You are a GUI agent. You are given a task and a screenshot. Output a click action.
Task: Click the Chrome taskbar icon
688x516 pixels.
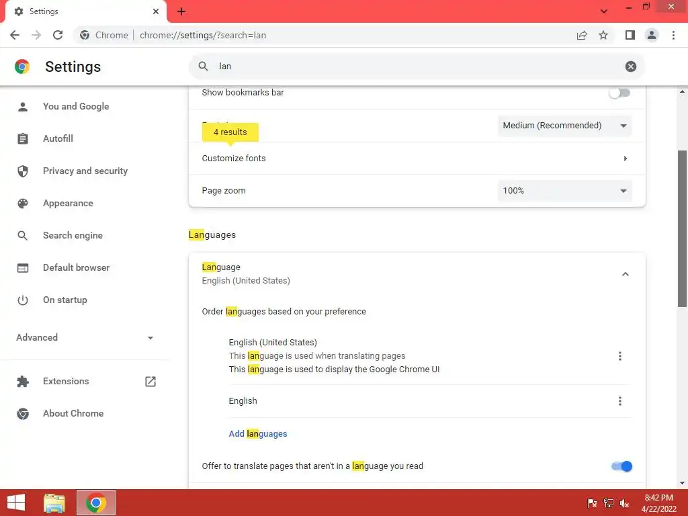[96, 503]
